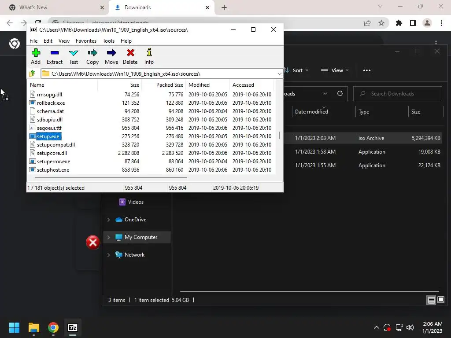
Task: Select the rollback.exe file icon
Action: click(33, 103)
